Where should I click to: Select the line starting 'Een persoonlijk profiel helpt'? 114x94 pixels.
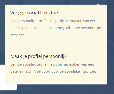(52, 64)
